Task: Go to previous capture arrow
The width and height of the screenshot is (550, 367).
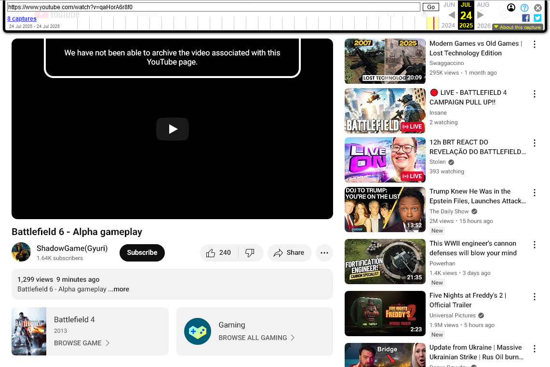Action: pyautogui.click(x=452, y=15)
